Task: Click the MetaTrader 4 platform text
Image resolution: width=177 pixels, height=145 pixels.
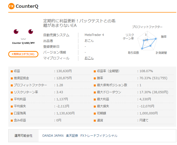Action: [x=94, y=35]
